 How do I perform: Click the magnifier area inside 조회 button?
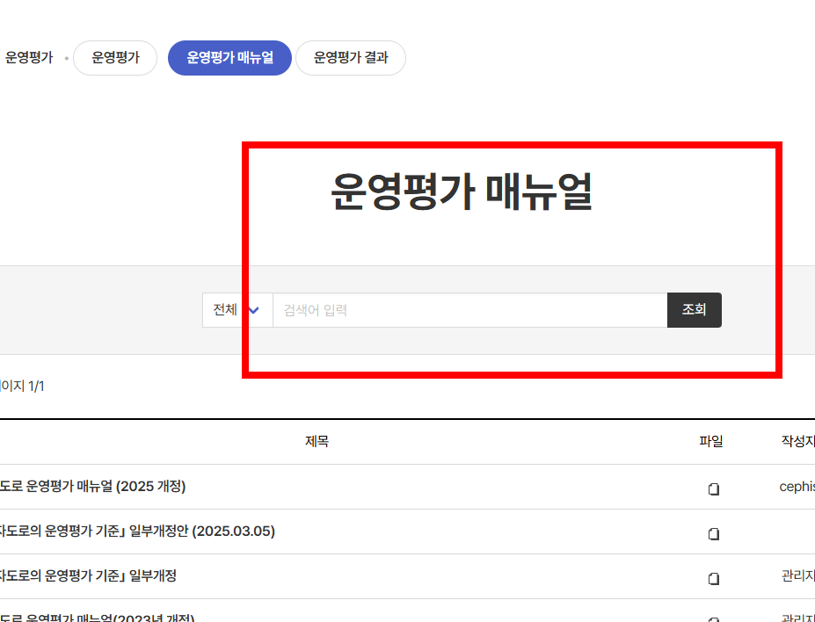tap(694, 309)
